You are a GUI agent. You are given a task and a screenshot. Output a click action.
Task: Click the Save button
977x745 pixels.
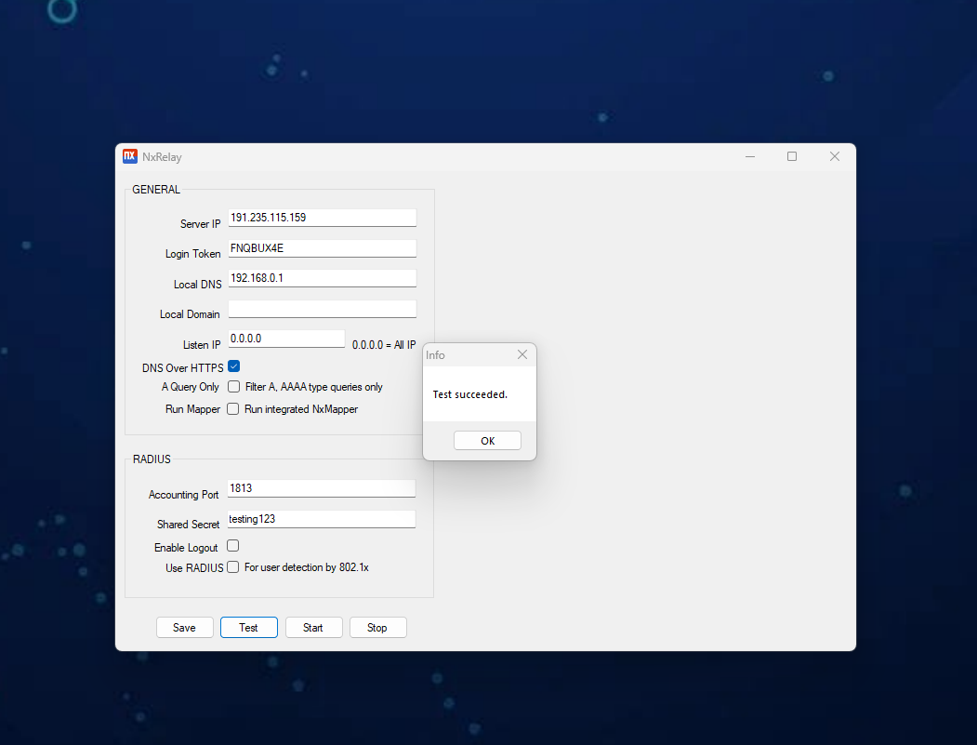[184, 628]
